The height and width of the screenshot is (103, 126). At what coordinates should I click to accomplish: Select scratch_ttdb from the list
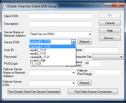pyautogui.click(x=53, y=60)
